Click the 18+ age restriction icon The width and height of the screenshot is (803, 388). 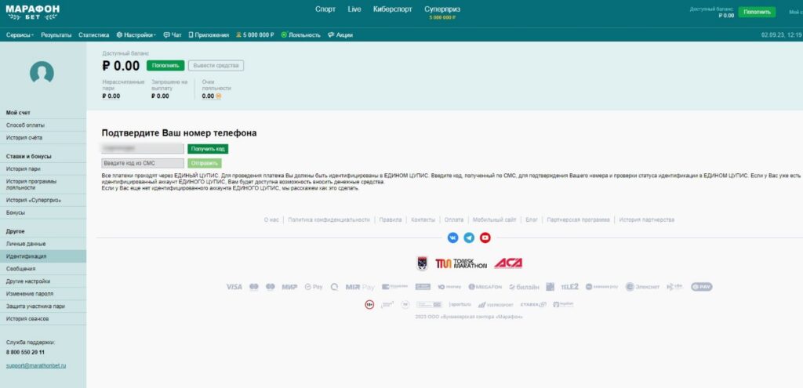[x=369, y=305]
